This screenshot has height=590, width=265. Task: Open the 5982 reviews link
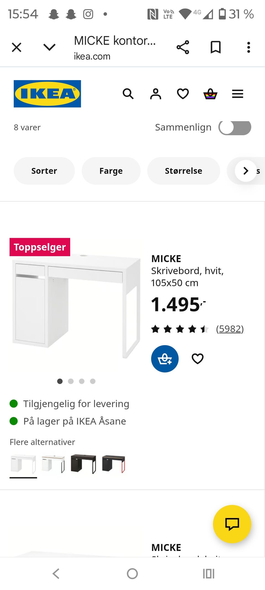coord(230,329)
